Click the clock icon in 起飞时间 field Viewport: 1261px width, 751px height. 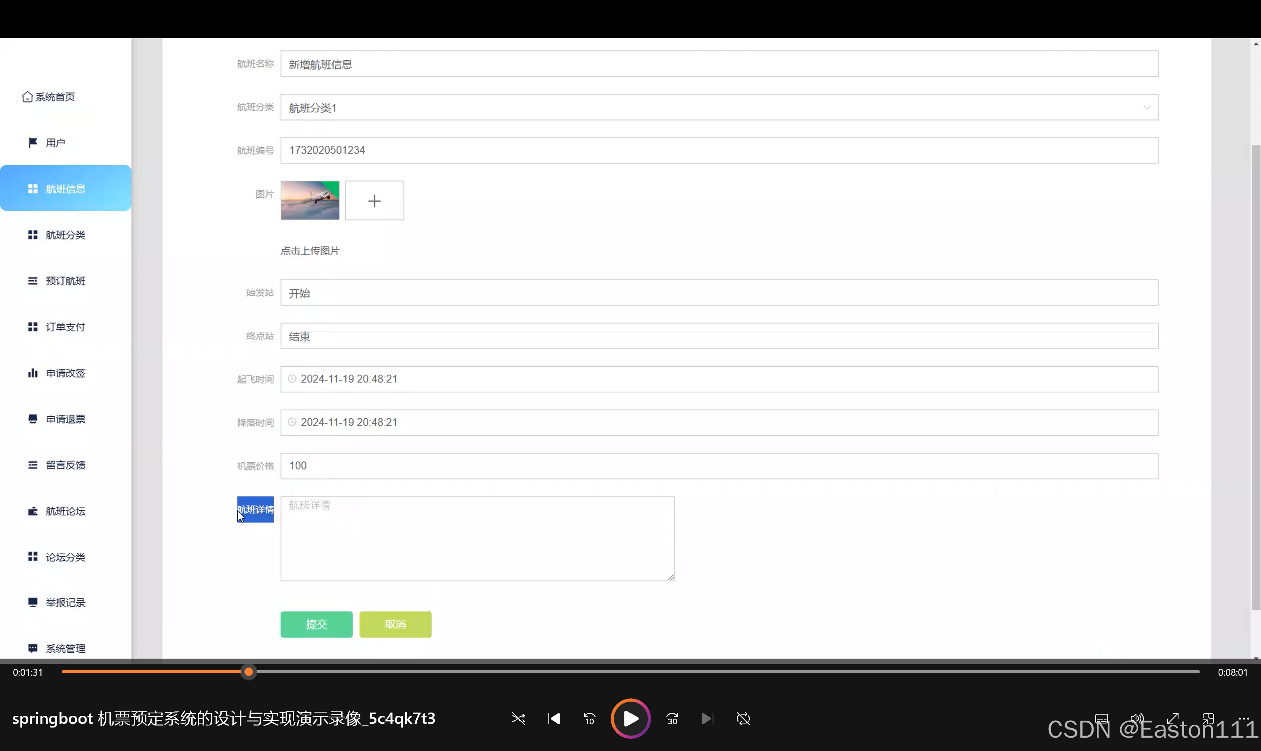click(x=292, y=379)
